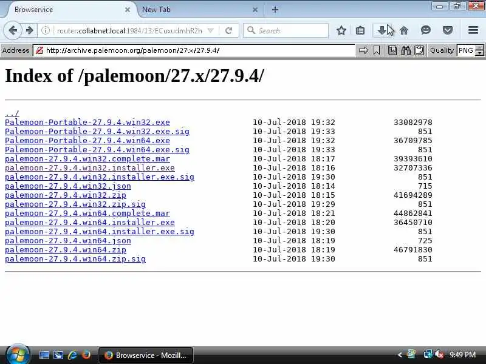Screen dimensions: 486x364
Task: Open the Downloads arrow button
Action: [382, 30]
